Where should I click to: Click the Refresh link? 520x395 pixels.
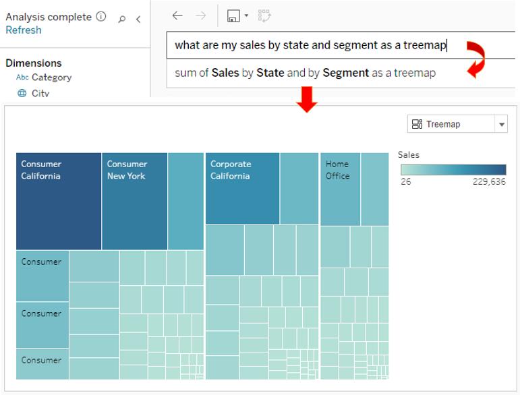click(x=24, y=30)
